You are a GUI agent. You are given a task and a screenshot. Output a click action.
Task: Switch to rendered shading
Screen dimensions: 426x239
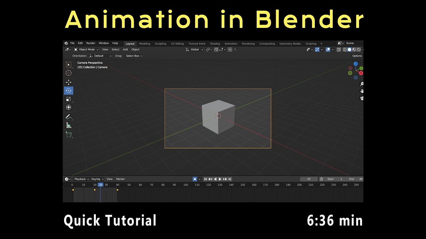[359, 50]
